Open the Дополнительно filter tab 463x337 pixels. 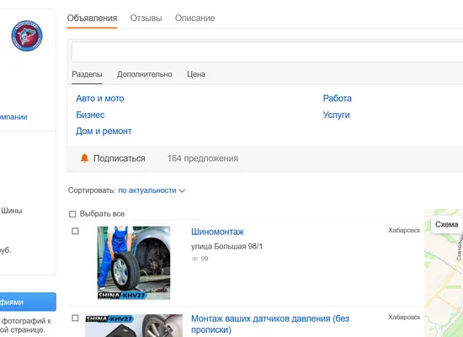pos(145,74)
